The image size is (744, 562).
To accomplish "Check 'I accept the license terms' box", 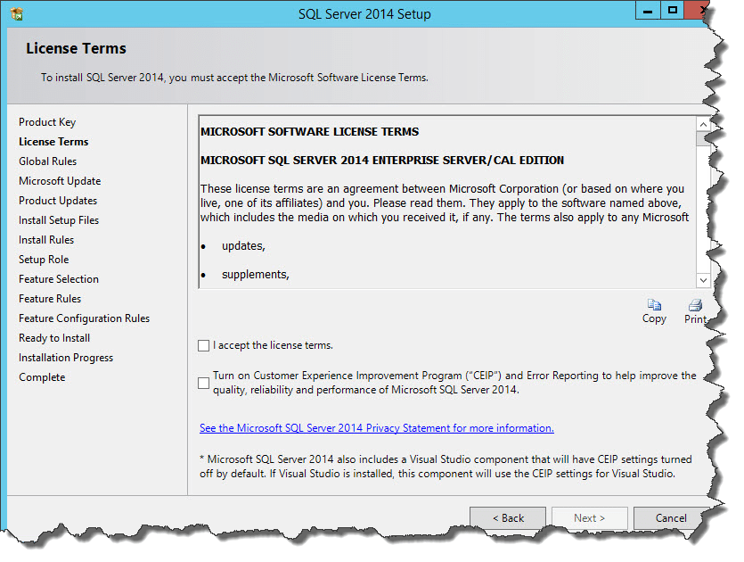I will tap(204, 345).
